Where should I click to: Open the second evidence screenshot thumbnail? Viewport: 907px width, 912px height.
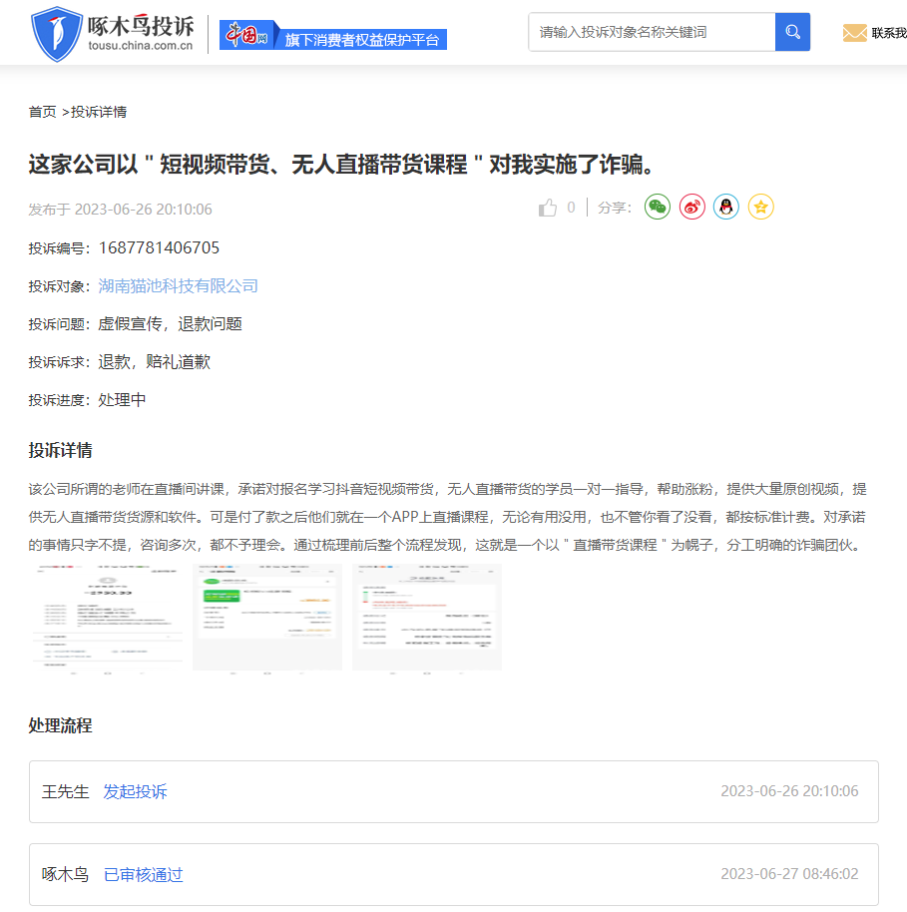point(266,616)
